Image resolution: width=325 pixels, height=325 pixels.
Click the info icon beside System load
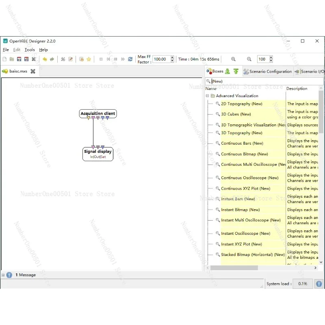(x=319, y=284)
